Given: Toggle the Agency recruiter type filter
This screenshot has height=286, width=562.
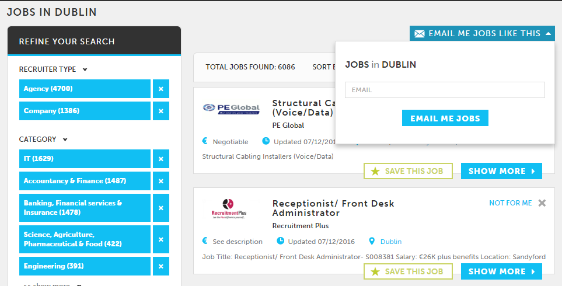Looking at the screenshot, I should pyautogui.click(x=85, y=89).
